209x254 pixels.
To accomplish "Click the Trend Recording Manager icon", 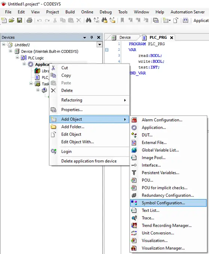I will pyautogui.click(x=134, y=225).
